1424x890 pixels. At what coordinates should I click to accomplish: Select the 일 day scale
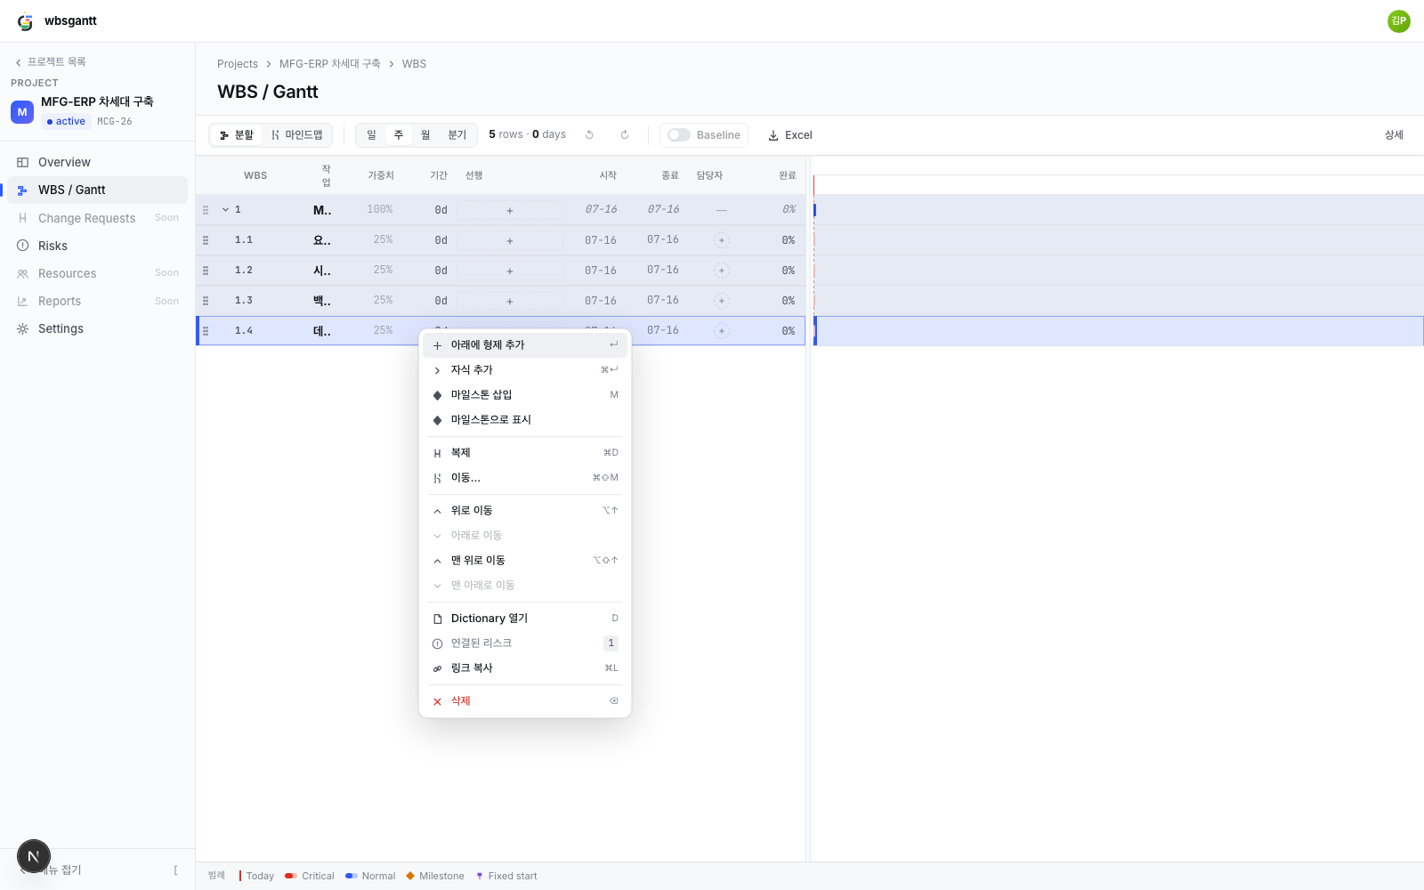tap(372, 135)
